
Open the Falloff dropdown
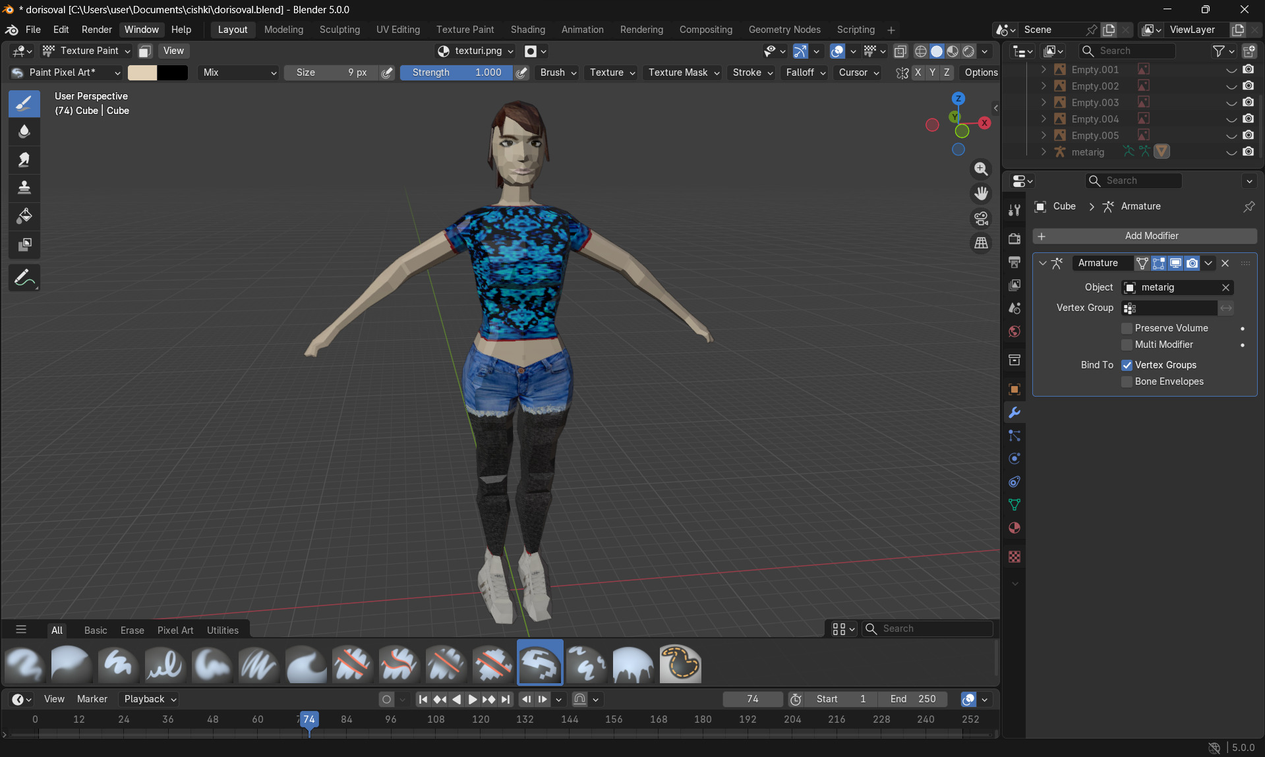(x=805, y=72)
